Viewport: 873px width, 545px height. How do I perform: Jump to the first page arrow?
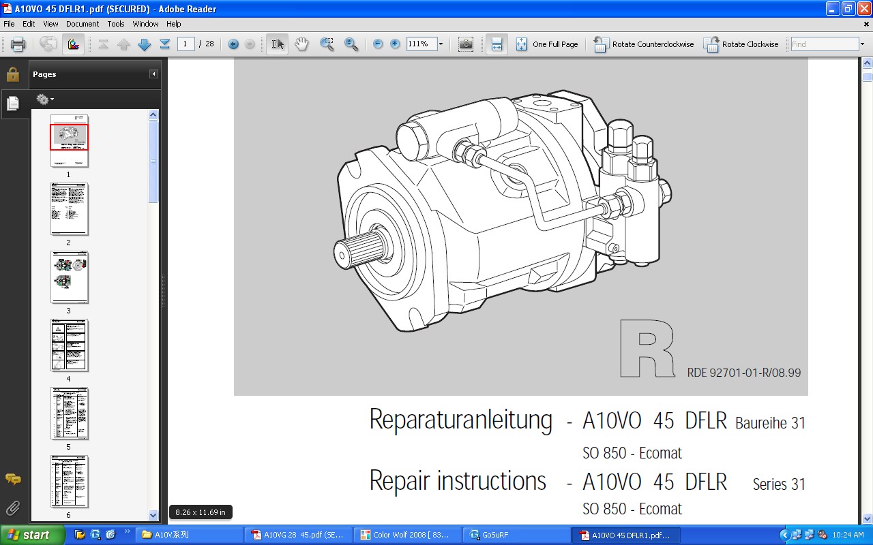104,44
